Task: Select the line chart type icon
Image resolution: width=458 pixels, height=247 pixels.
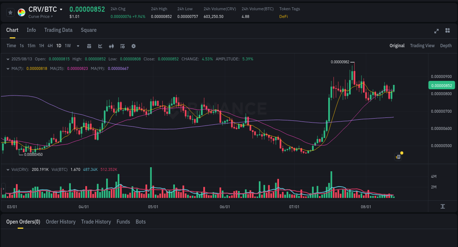Action: click(100, 46)
